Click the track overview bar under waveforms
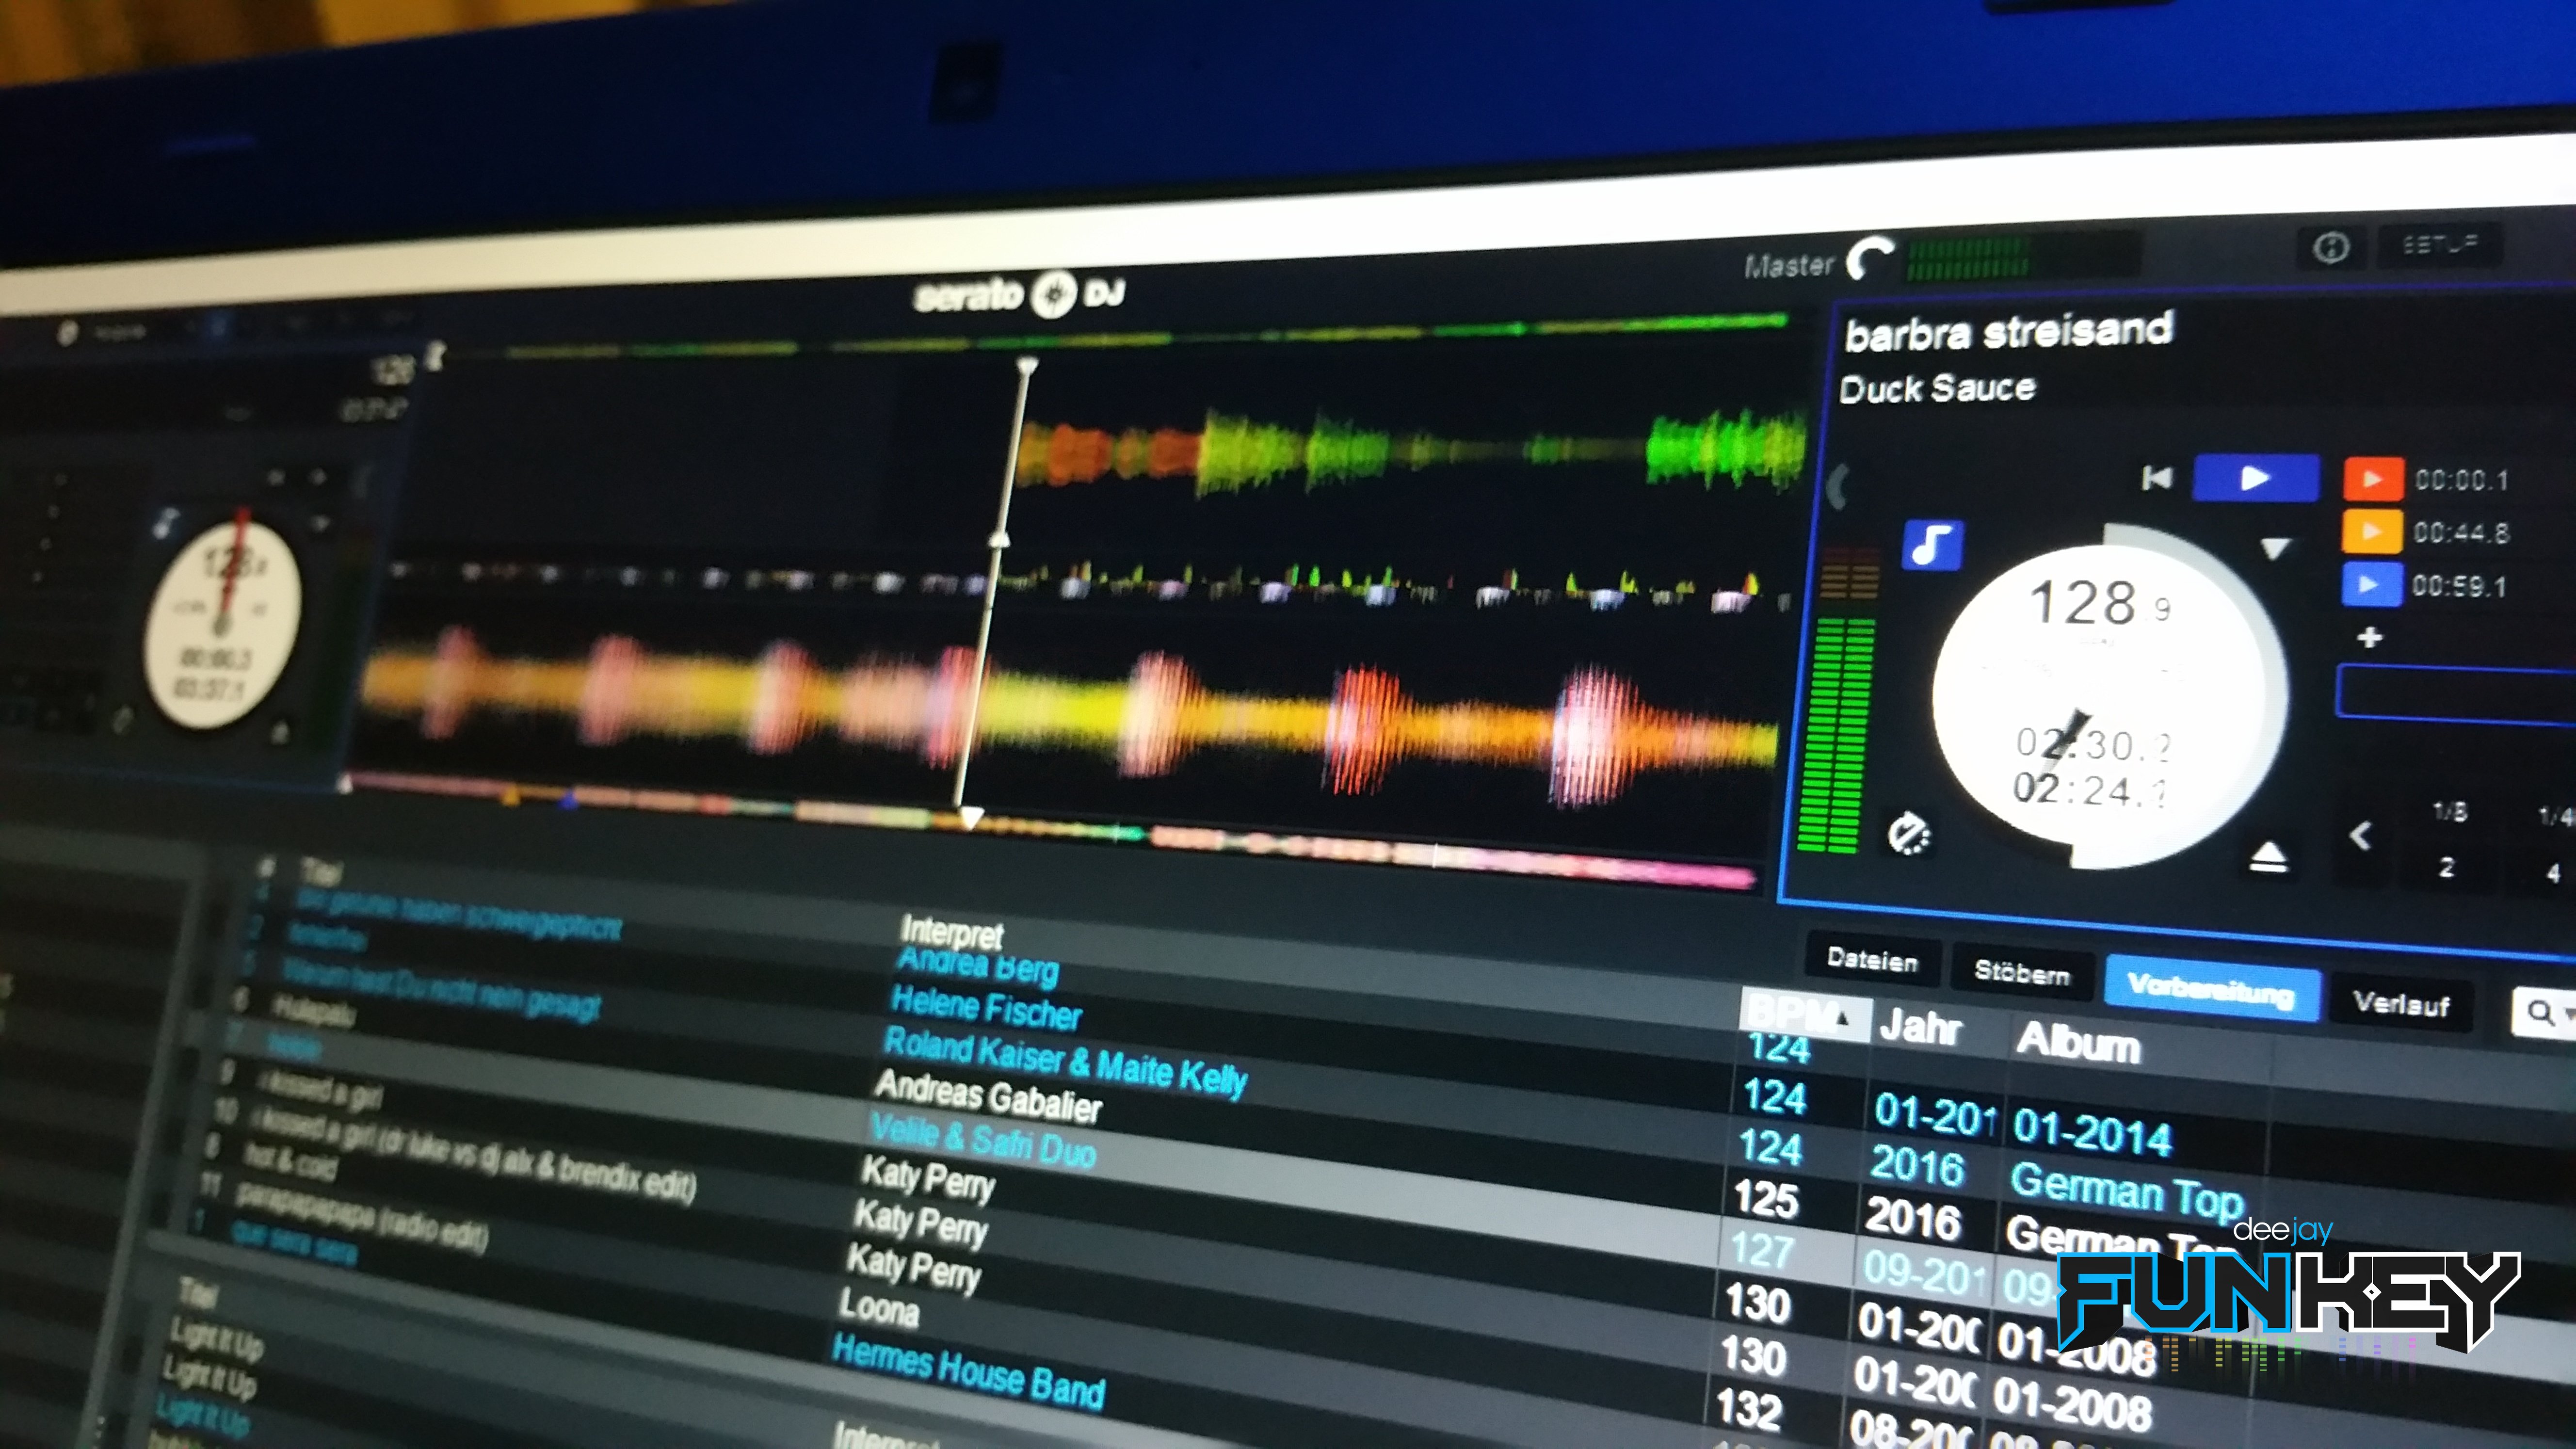Screen dimensions: 2576x1449 tap(1050, 832)
